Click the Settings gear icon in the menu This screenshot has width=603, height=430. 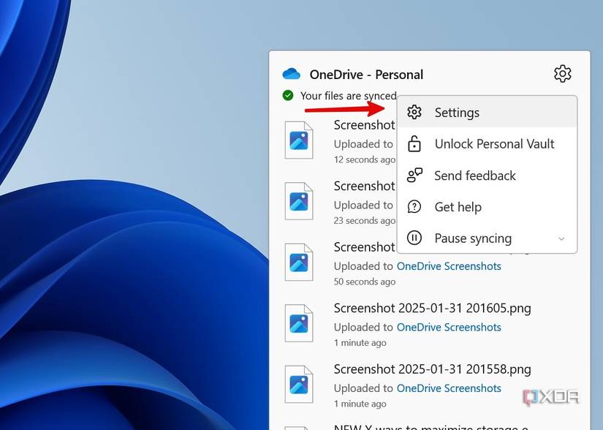pyautogui.click(x=414, y=113)
